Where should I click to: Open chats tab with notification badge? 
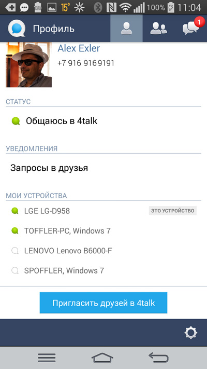(191, 28)
